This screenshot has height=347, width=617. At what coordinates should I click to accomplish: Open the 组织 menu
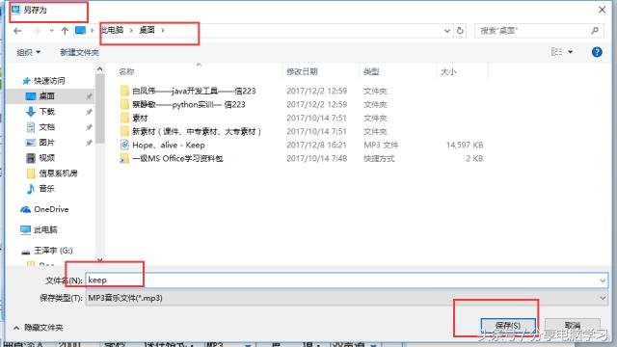(28, 52)
